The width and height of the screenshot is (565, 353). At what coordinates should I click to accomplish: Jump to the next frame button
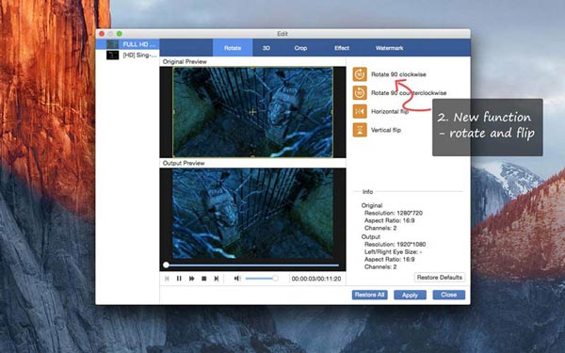click(x=217, y=279)
